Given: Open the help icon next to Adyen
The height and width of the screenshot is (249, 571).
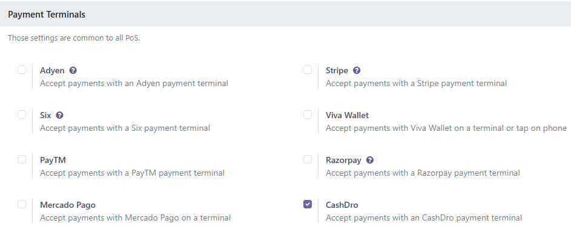Looking at the screenshot, I should 73,70.
